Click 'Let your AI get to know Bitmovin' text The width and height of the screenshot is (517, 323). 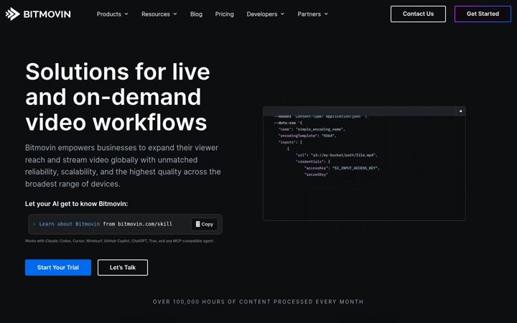(x=77, y=204)
